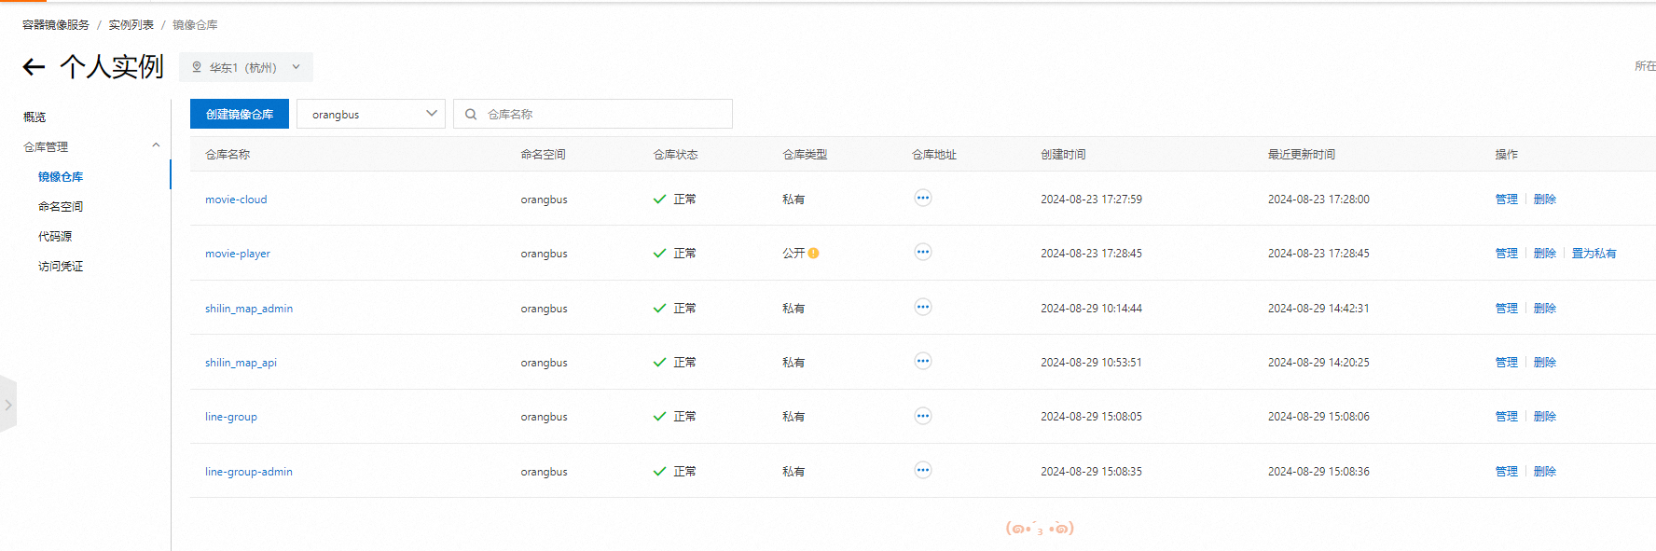Click the 创建镜像仓库 button
The height and width of the screenshot is (551, 1656).
[240, 114]
